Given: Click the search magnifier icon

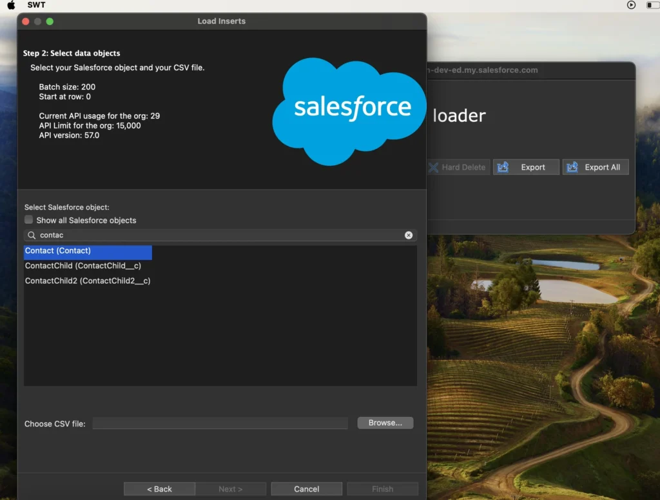Looking at the screenshot, I should tap(32, 235).
